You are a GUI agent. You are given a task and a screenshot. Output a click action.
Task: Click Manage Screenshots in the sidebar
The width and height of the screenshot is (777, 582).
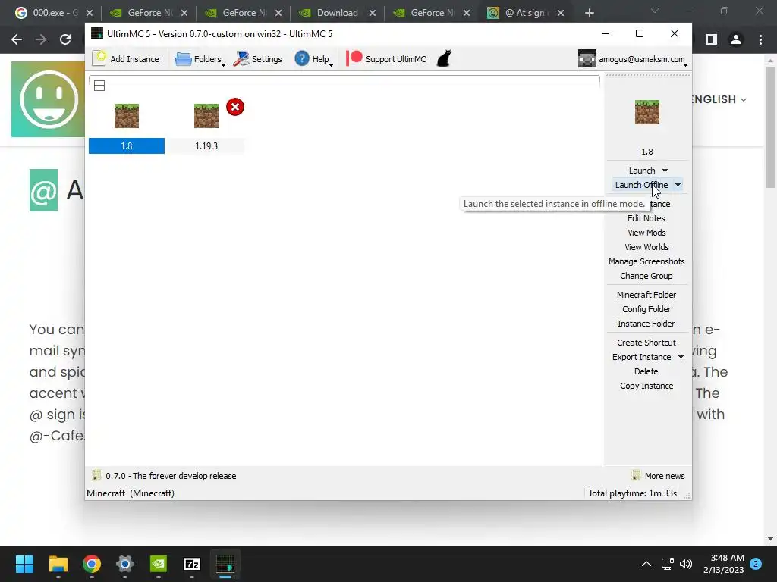[646, 261]
